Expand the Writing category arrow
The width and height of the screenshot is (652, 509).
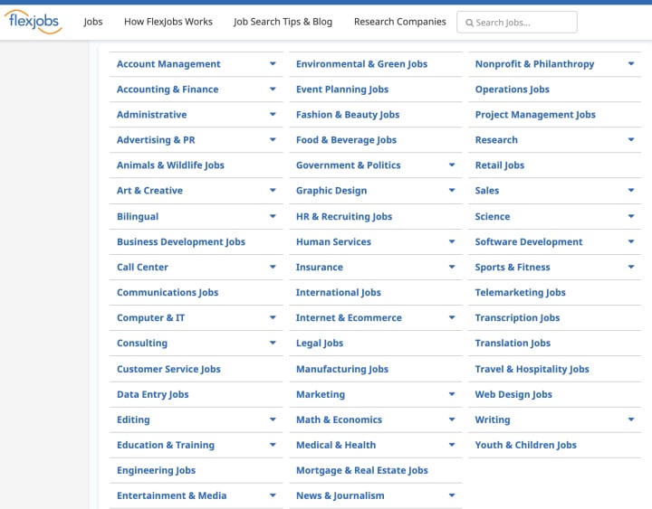[x=631, y=419]
